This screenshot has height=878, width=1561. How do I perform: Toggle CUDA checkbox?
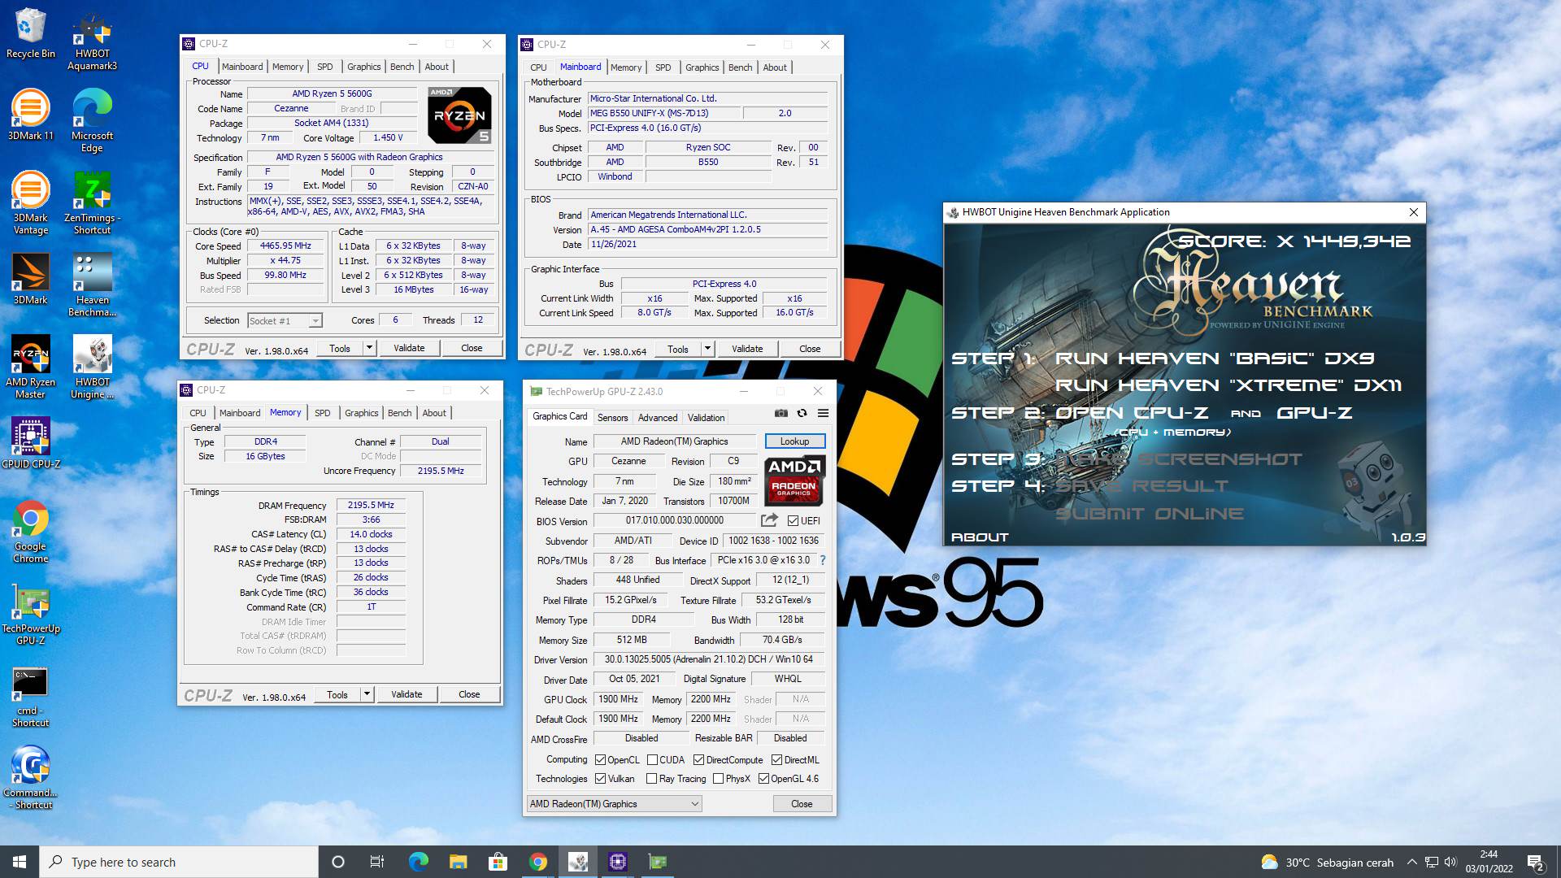pyautogui.click(x=652, y=760)
